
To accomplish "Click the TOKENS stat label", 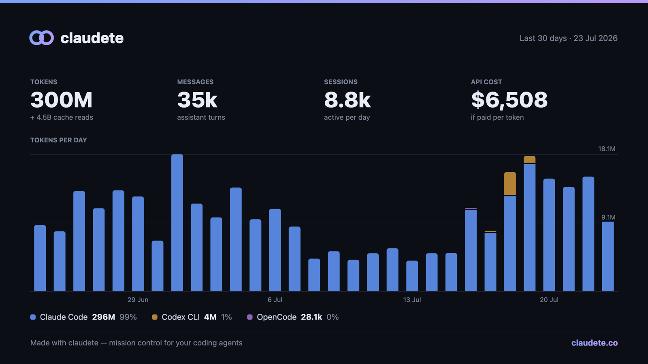I will coord(44,82).
